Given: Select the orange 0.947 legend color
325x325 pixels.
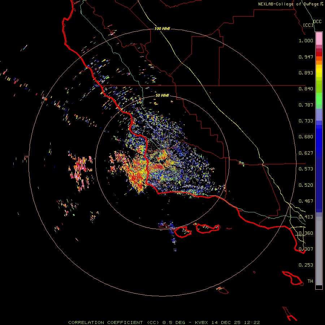Looking at the screenshot, I should coord(319,58).
